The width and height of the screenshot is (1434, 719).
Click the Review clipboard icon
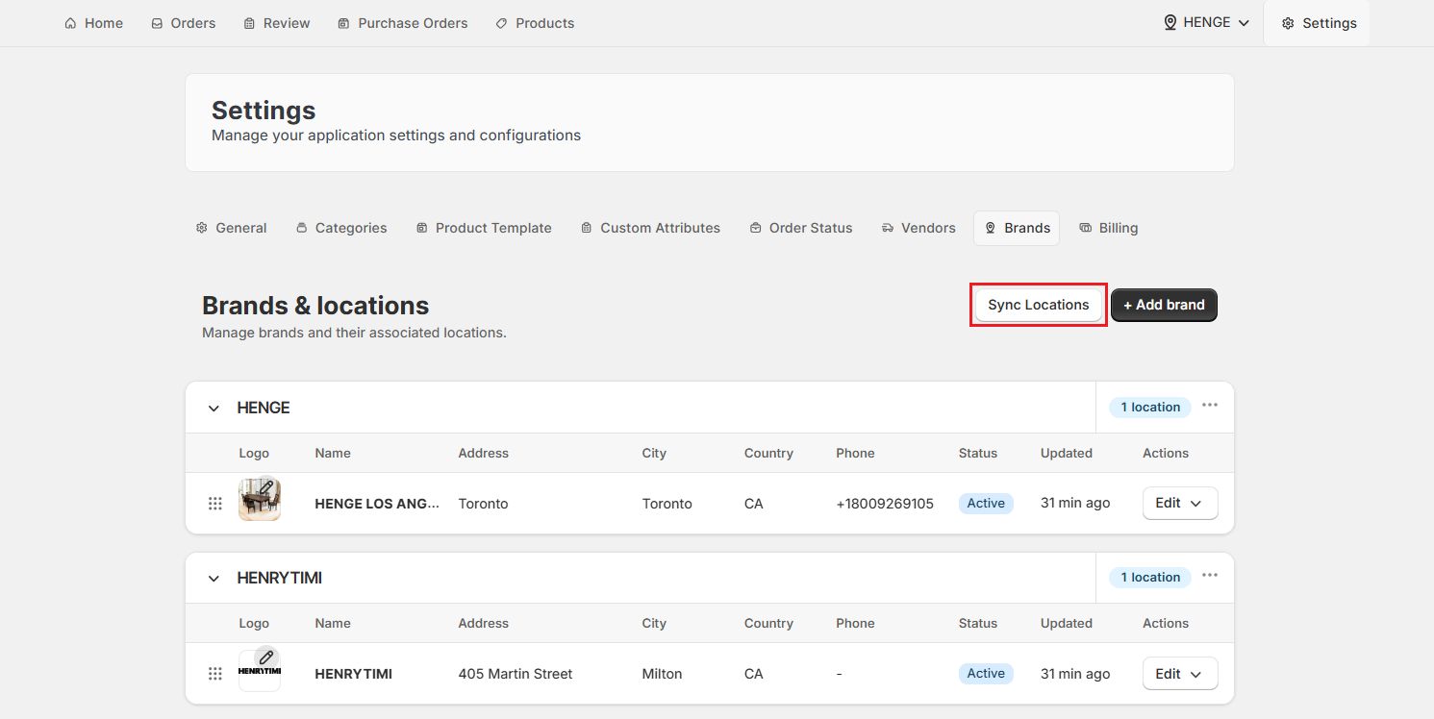pyautogui.click(x=249, y=23)
